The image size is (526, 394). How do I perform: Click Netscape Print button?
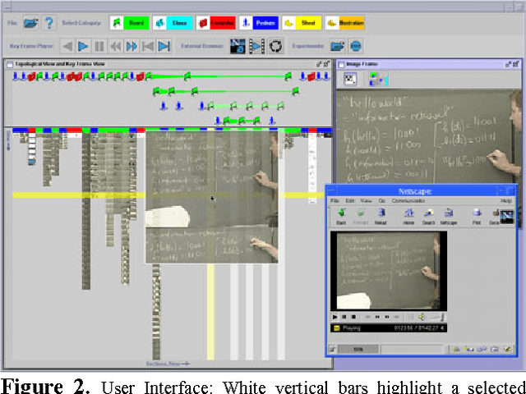point(477,217)
